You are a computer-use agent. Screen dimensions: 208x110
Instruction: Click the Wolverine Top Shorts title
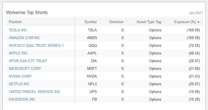[27, 12]
